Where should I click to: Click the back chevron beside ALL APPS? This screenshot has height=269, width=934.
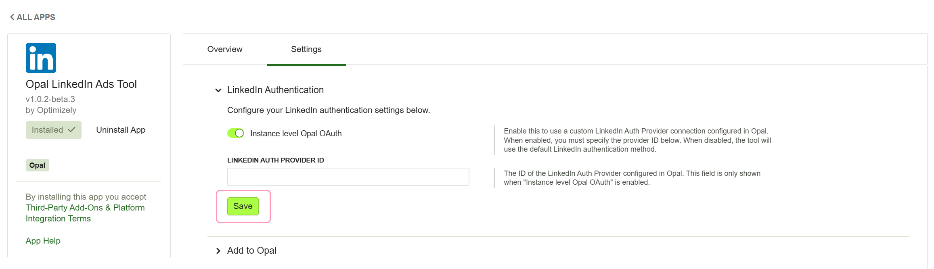click(x=12, y=17)
